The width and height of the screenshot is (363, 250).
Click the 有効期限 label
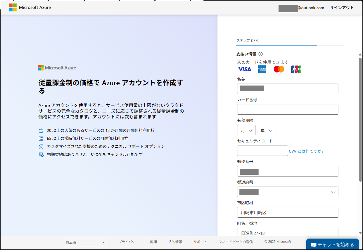coord(245,120)
